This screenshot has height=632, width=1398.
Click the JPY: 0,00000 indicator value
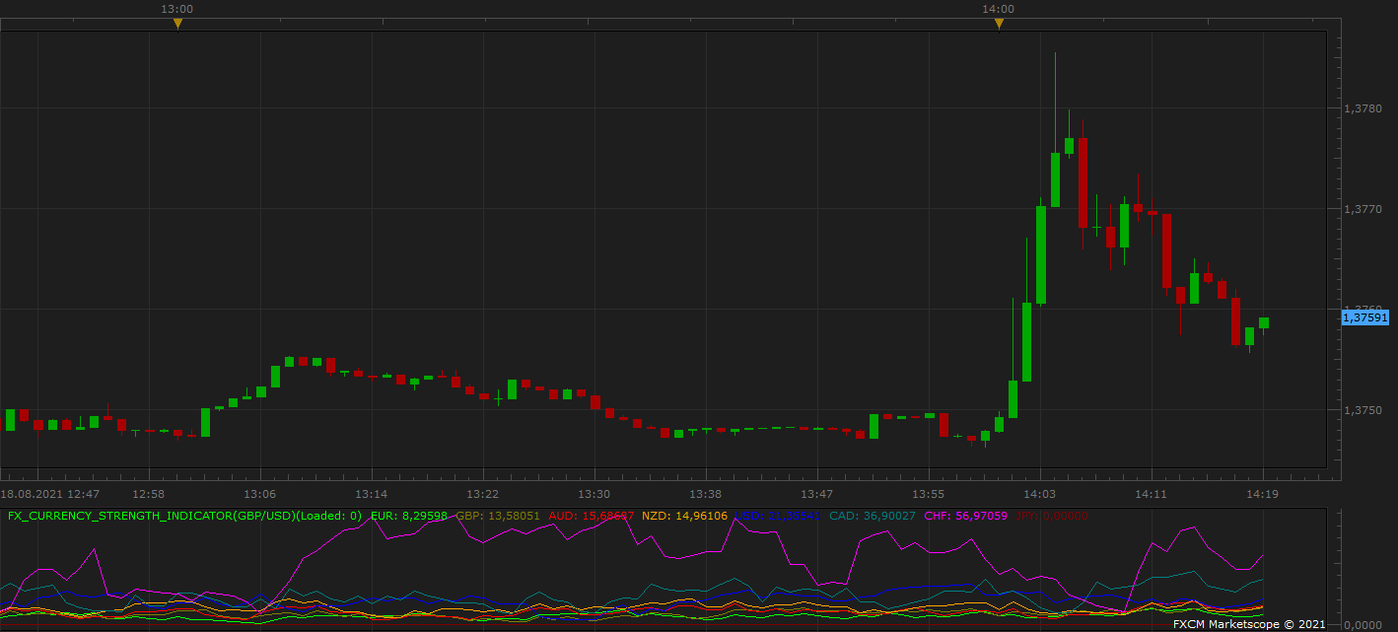point(1052,515)
